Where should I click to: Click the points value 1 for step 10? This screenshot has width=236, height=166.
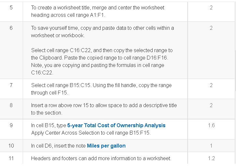(211, 146)
